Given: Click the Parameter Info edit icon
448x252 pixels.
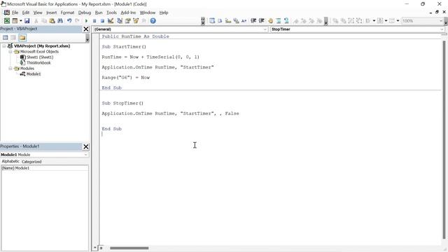Looking at the screenshot, I should (x=236, y=21).
